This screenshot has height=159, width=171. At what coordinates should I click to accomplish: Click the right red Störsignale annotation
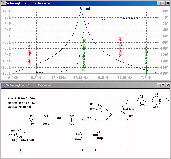tap(120, 47)
